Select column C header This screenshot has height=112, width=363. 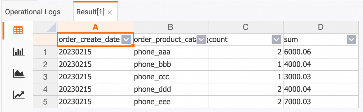245,27
